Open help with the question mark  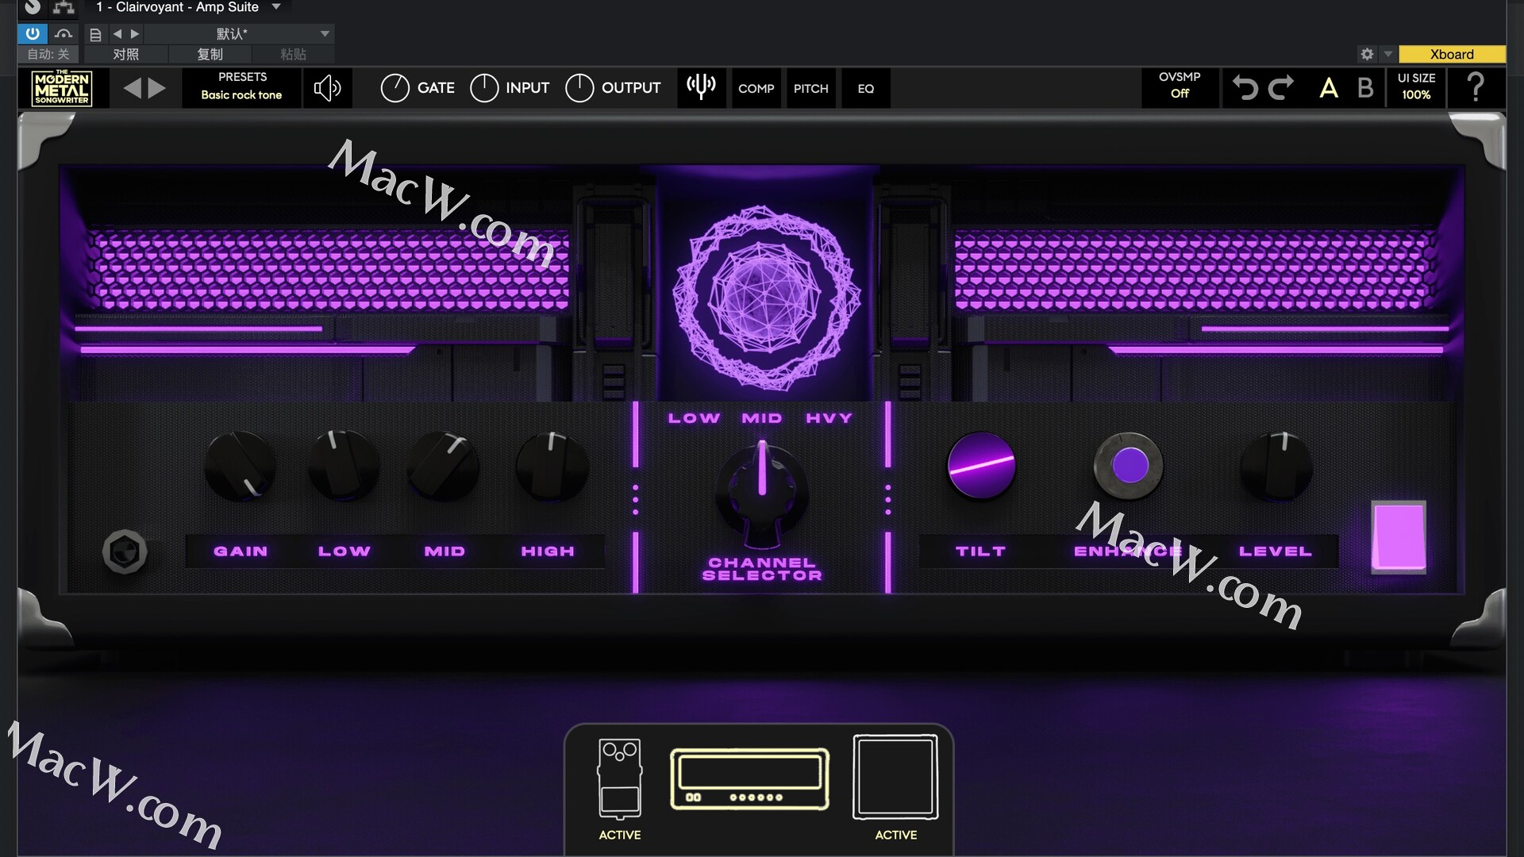(1476, 87)
